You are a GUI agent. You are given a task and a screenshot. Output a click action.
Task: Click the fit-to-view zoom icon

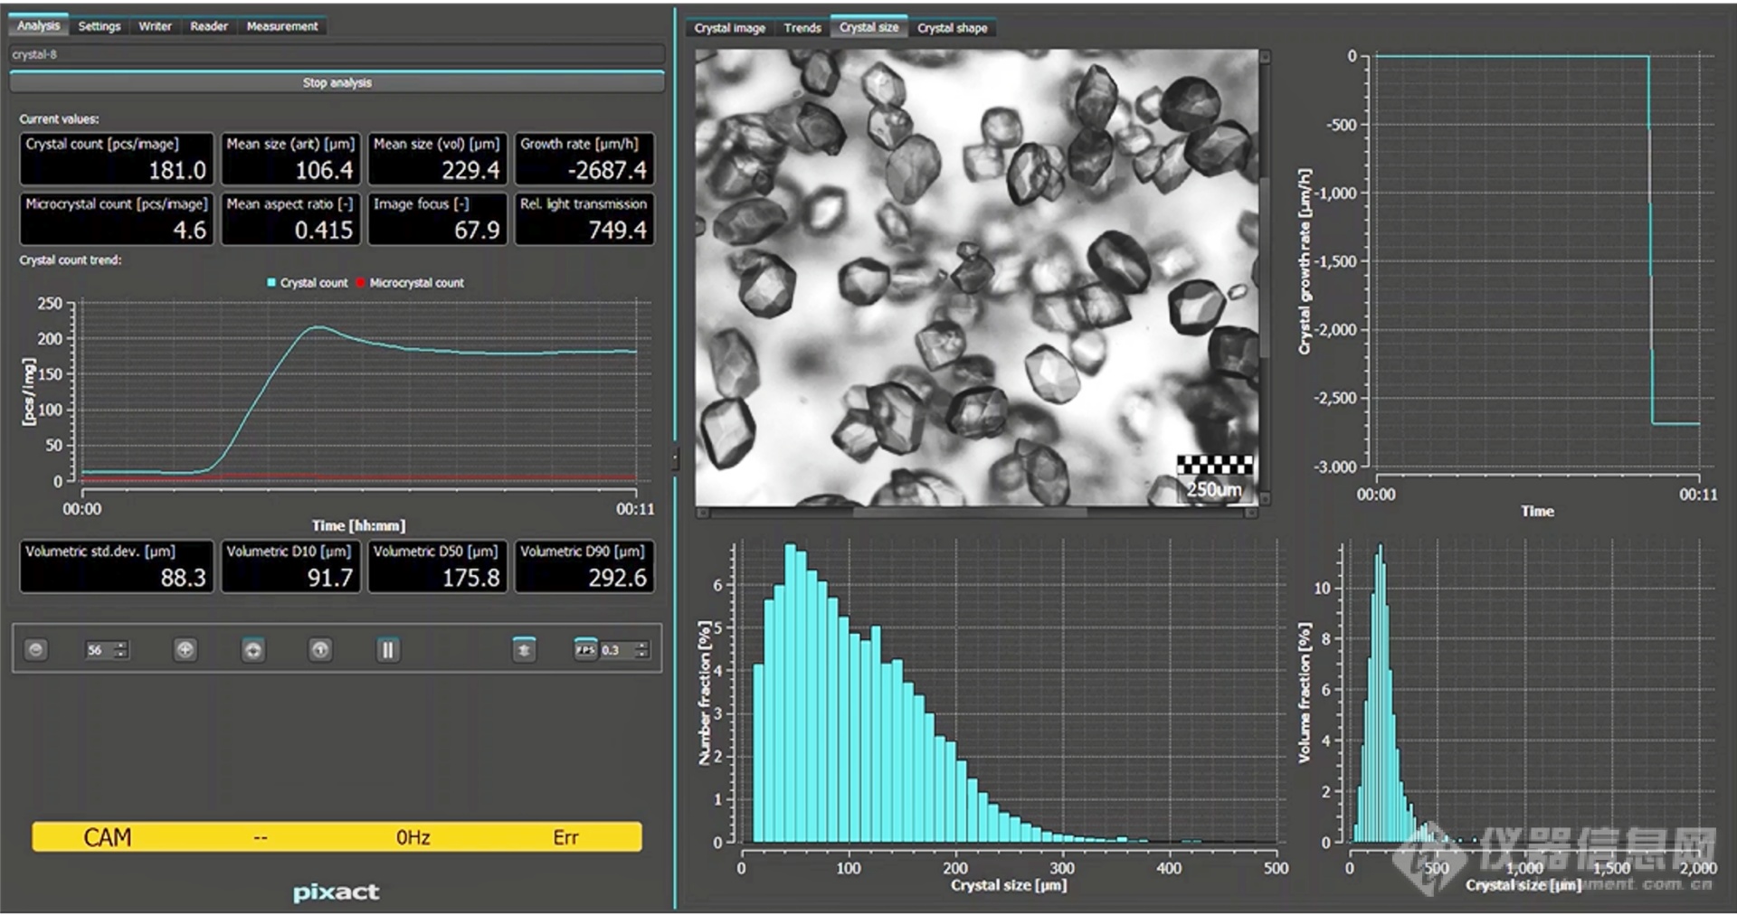coord(253,649)
